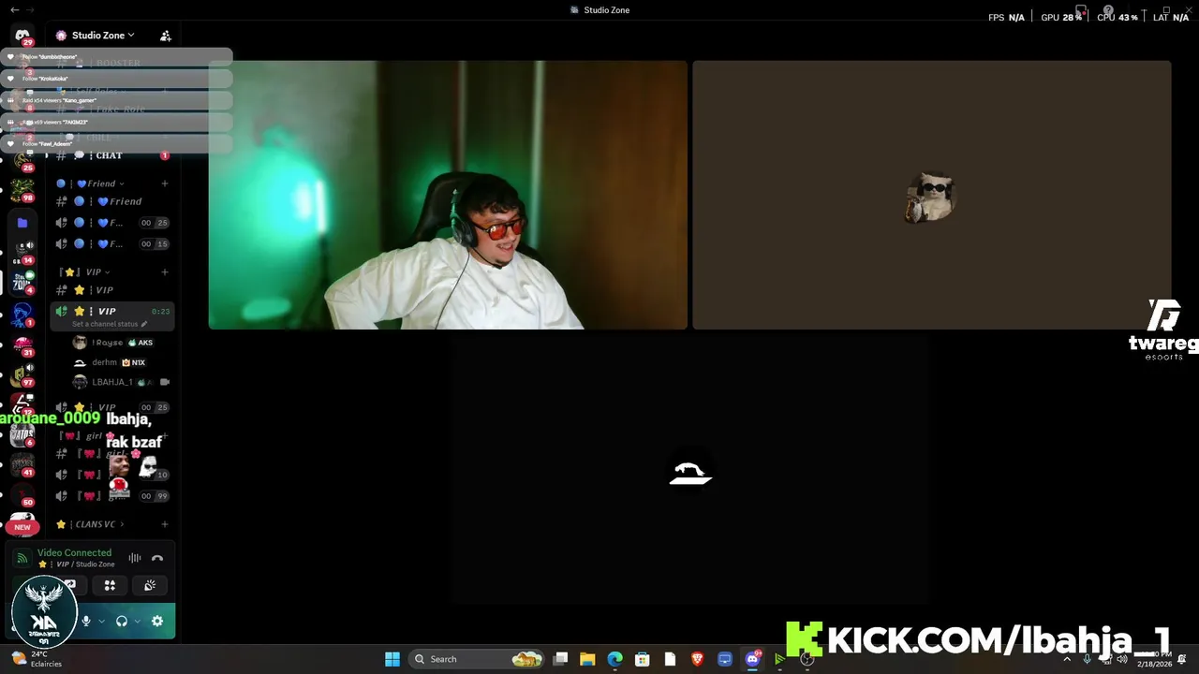This screenshot has height=674, width=1199.
Task: Open the VIP text channel
Action: 112,290
